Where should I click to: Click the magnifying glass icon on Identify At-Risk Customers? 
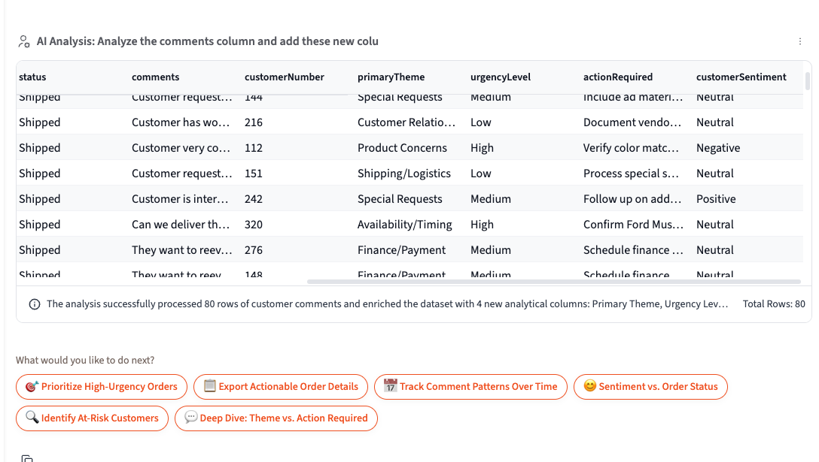click(x=32, y=418)
